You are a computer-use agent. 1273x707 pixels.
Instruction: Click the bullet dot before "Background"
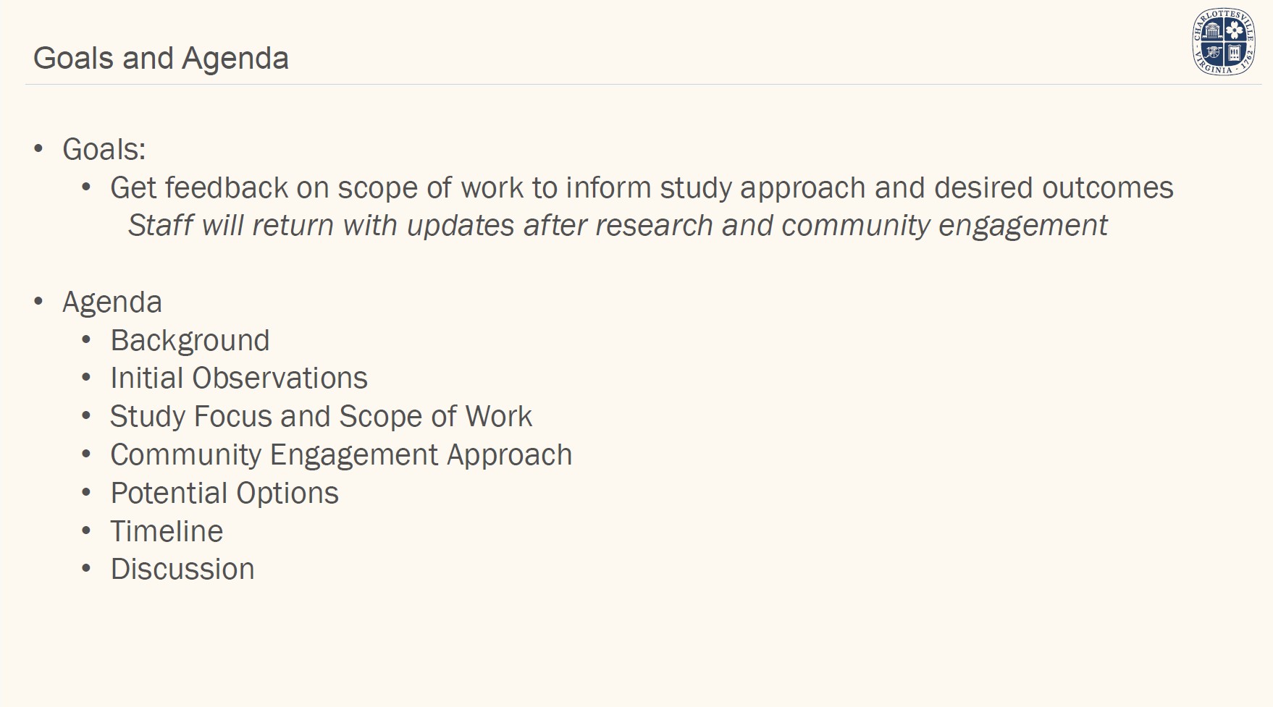point(87,340)
